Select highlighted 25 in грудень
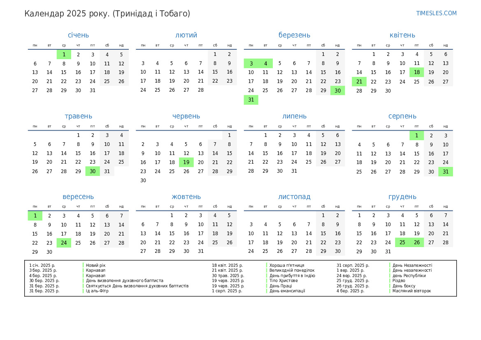 pyautogui.click(x=402, y=243)
